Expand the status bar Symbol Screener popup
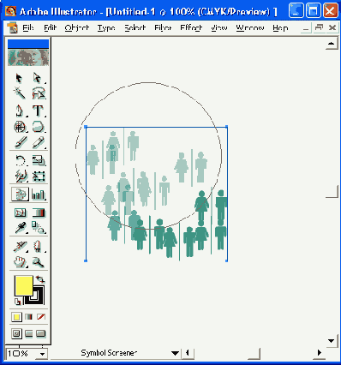 (x=175, y=353)
